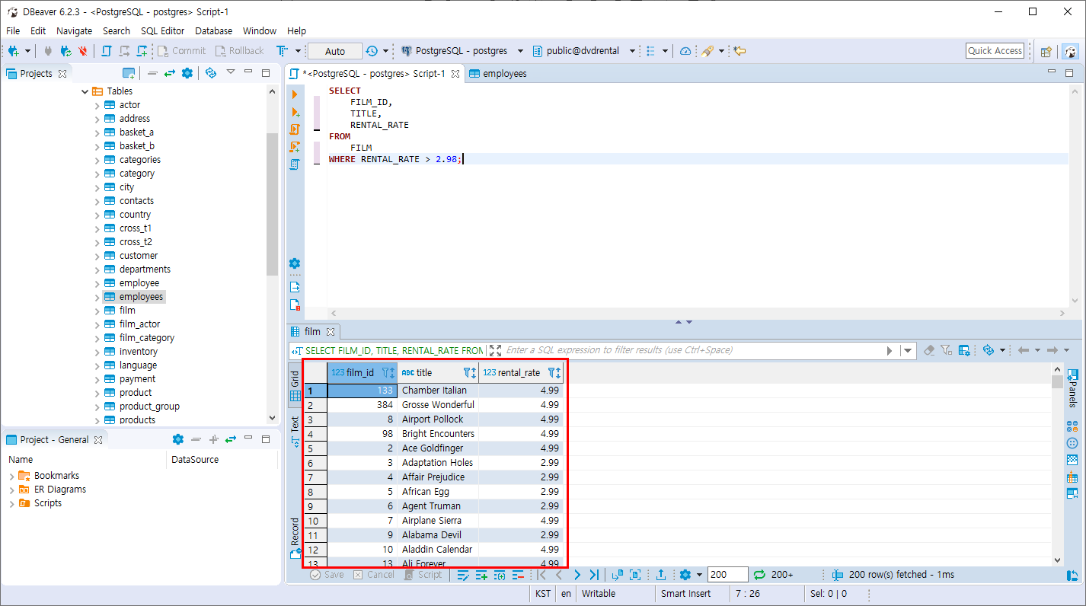Click the yellow back-to-last-edit arrow icon

point(739,51)
